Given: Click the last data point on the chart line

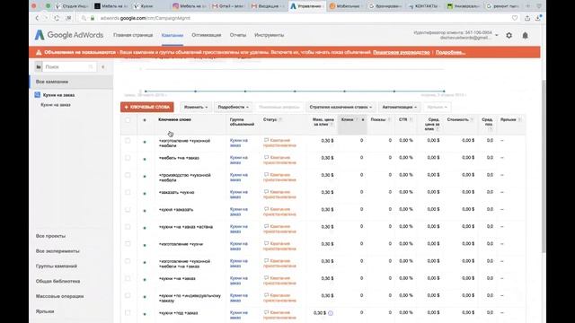Looking at the screenshot, I should (x=444, y=92).
